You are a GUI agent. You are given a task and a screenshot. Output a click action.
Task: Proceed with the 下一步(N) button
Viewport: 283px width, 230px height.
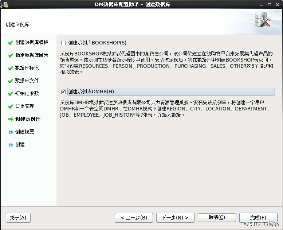(x=175, y=218)
